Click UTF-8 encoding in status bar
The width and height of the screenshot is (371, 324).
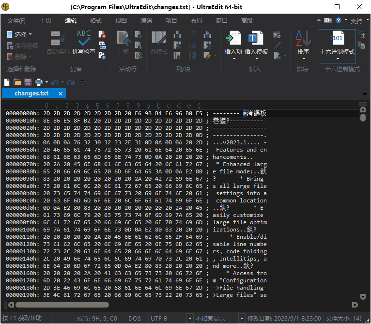pyautogui.click(x=159, y=319)
